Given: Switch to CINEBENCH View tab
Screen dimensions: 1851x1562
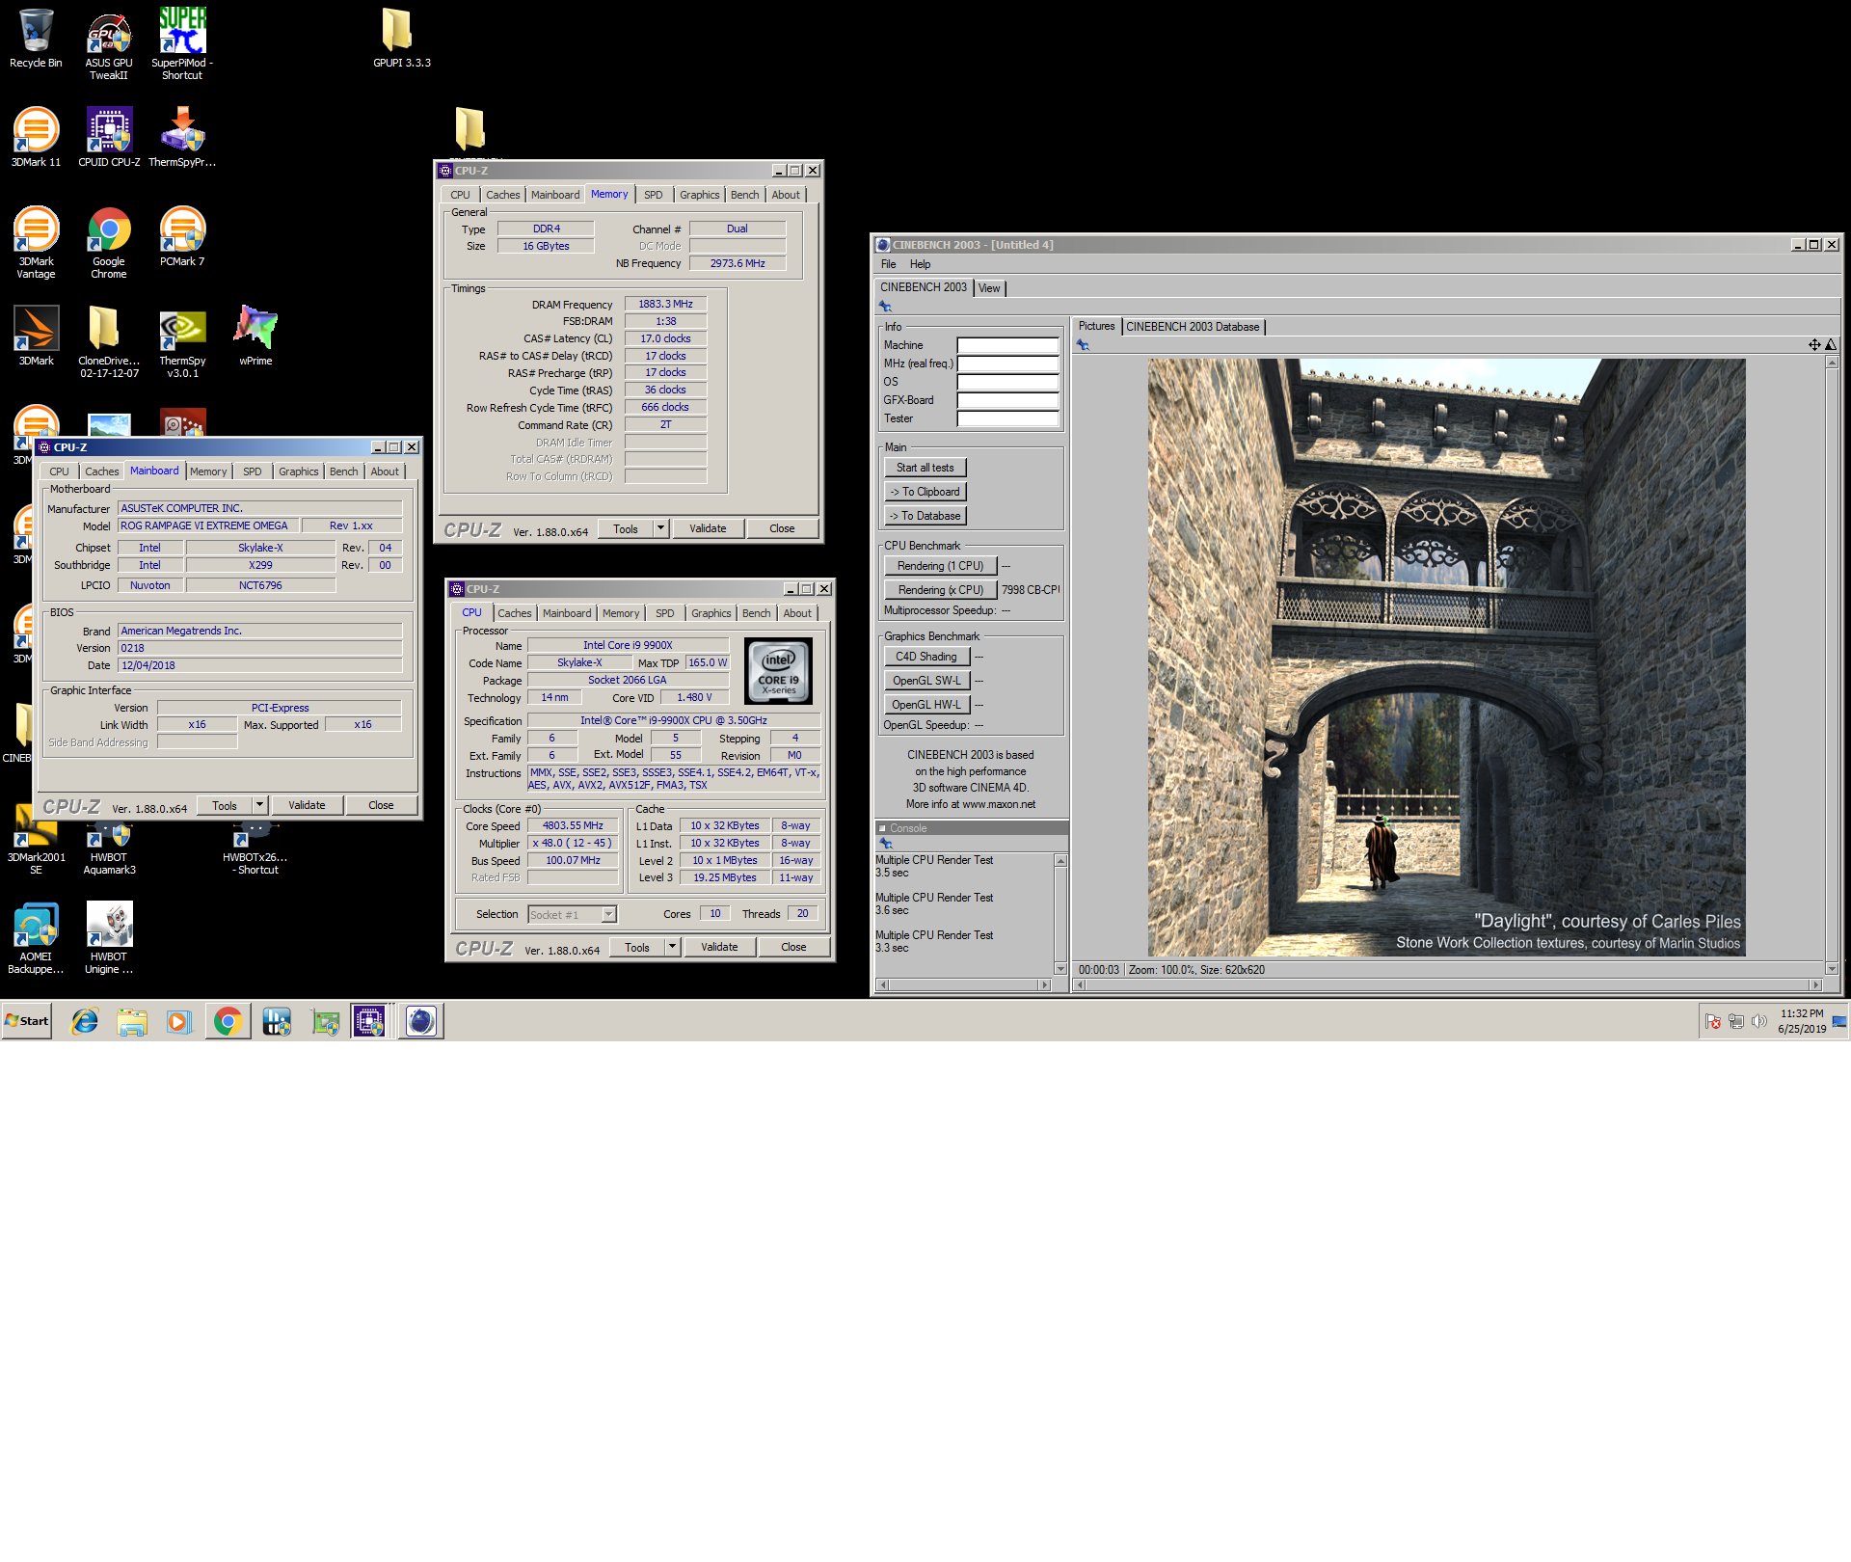Looking at the screenshot, I should pyautogui.click(x=989, y=288).
